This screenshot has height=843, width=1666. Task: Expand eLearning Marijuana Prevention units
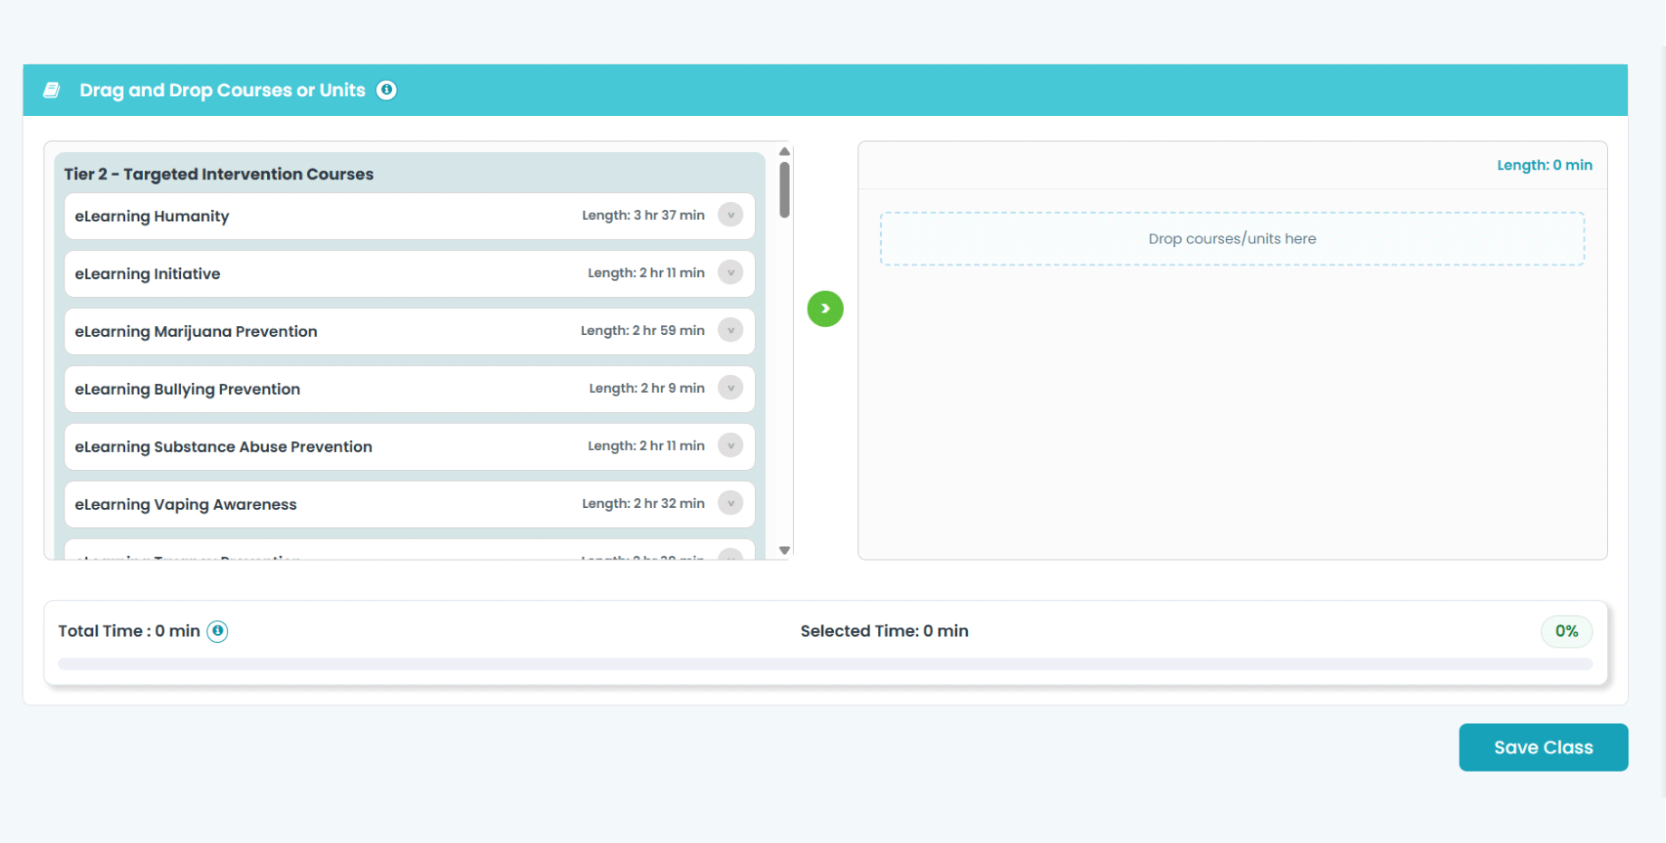click(731, 330)
